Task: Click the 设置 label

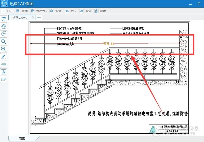Action: point(58,11)
